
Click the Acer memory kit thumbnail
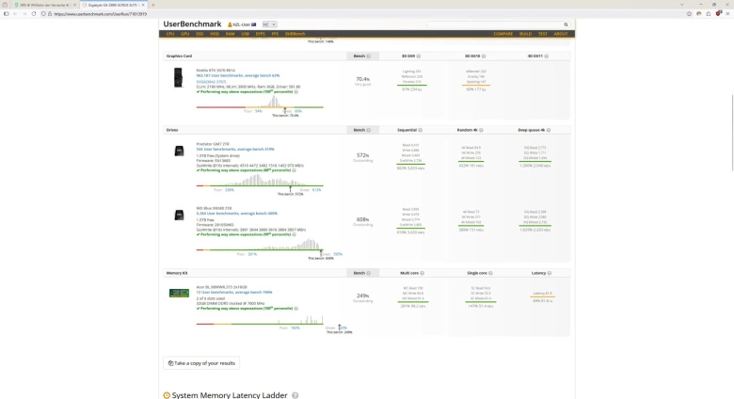coord(179,294)
